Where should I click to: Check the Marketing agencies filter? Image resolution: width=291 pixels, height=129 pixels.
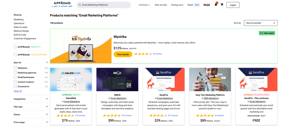pos(15,73)
